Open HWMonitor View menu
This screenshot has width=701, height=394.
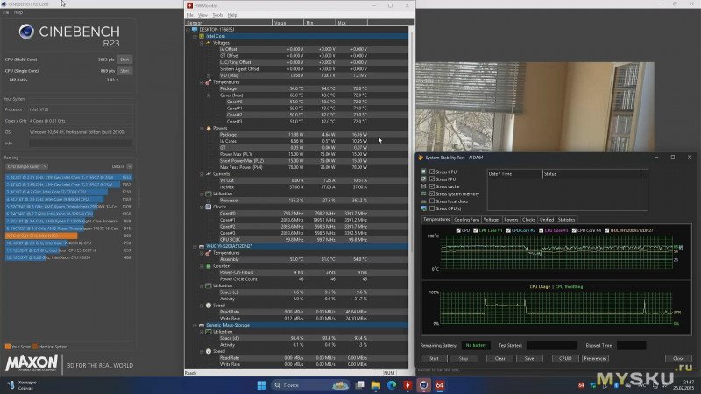tap(203, 15)
